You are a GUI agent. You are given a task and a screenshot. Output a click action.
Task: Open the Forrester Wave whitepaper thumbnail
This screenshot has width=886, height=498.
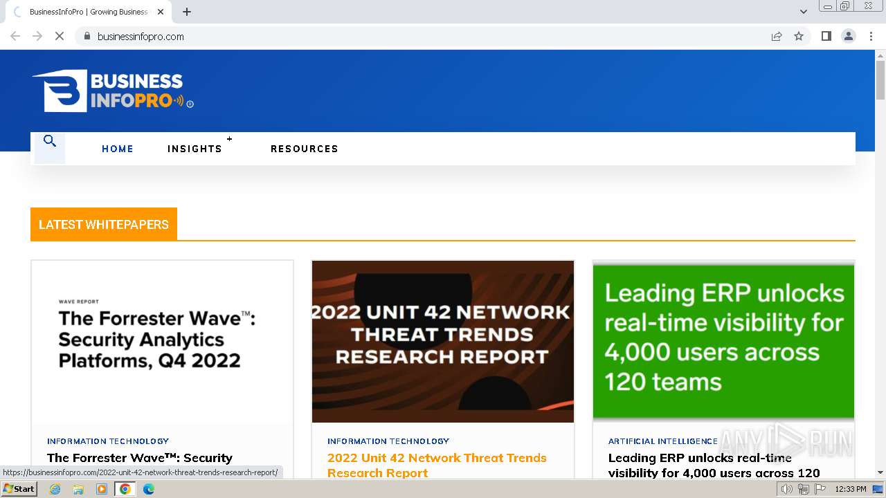pos(162,342)
